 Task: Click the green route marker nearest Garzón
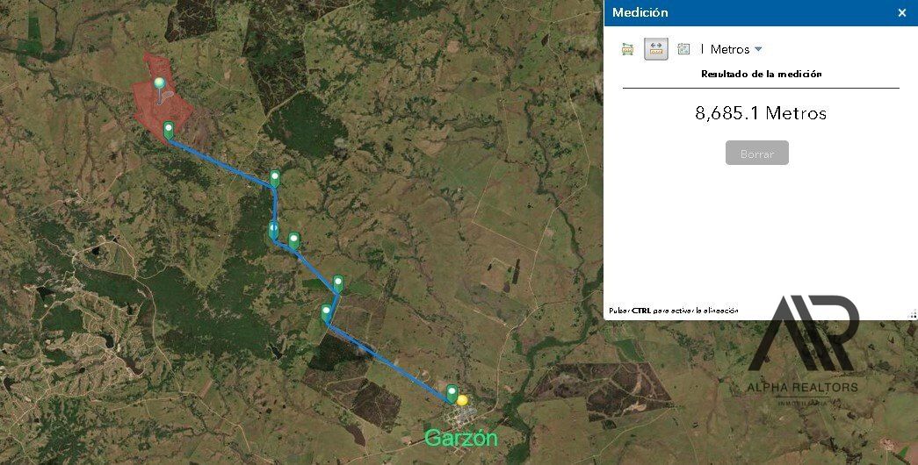(452, 392)
